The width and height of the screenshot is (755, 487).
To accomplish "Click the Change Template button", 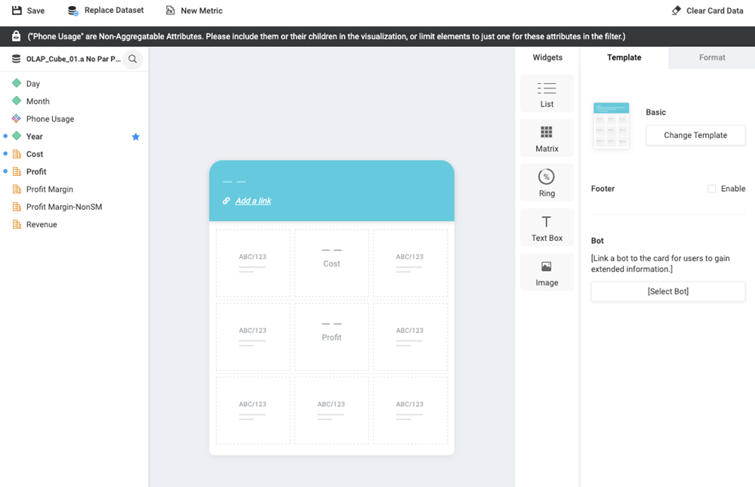I will click(x=695, y=135).
